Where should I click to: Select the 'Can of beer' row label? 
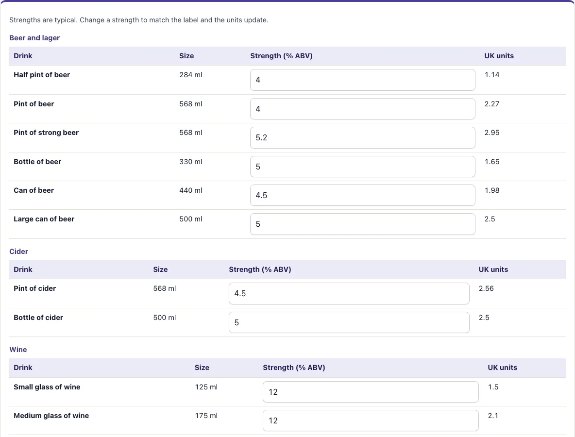(34, 190)
